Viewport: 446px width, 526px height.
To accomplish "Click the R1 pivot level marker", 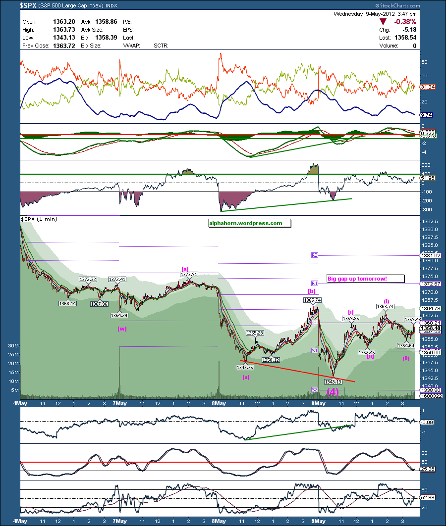I will [x=314, y=283].
